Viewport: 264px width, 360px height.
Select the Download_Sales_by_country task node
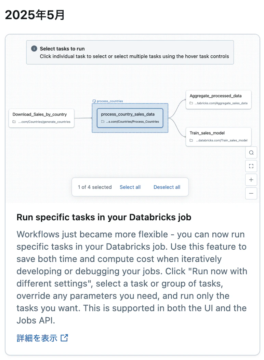41,118
